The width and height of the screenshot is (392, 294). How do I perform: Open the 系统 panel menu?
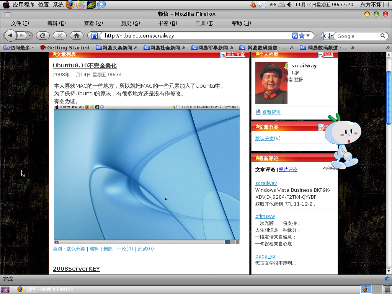58,5
